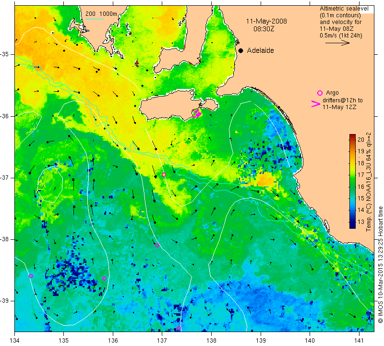Click the -39 latitude axis label
384x346 pixels.
[x=5, y=301]
